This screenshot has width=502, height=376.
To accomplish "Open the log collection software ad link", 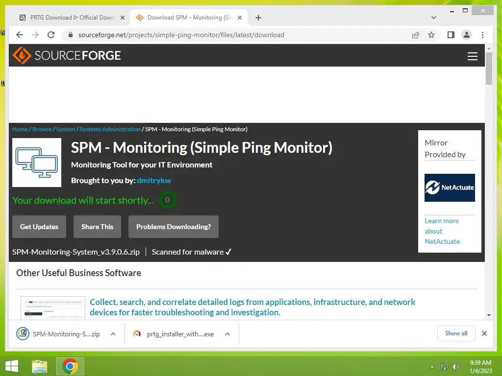I will pos(252,307).
